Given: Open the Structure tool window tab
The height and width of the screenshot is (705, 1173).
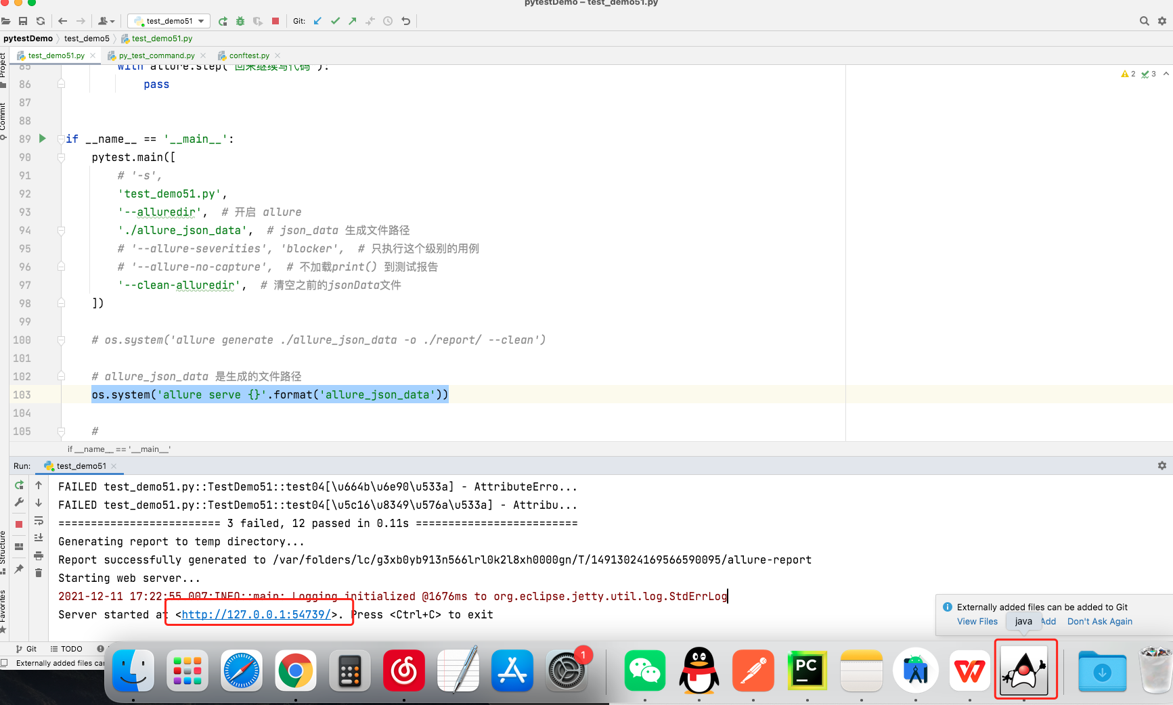Looking at the screenshot, I should (x=3, y=551).
